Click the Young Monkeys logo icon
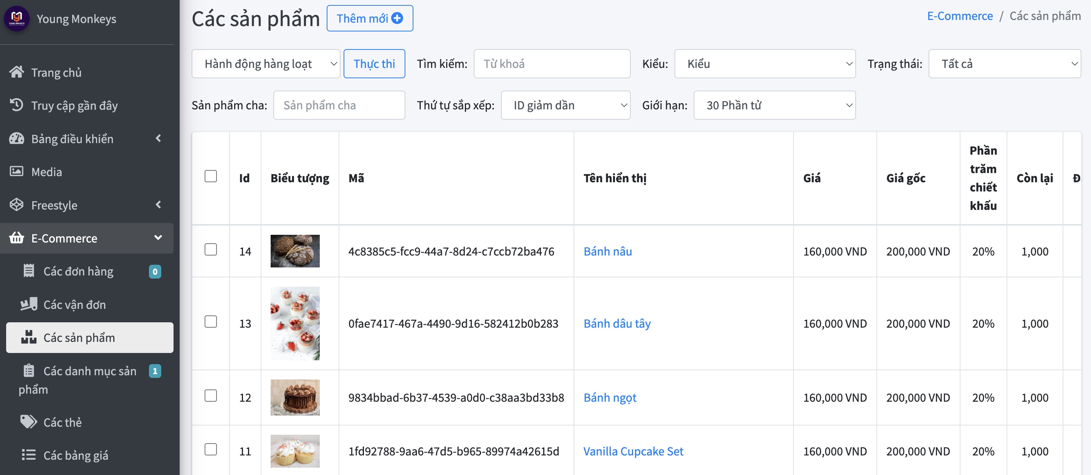 coord(17,18)
